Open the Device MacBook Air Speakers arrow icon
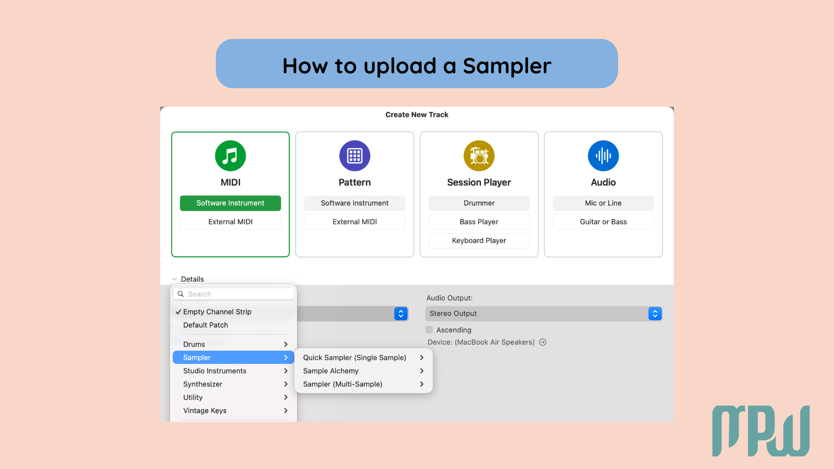The width and height of the screenshot is (834, 469). pyautogui.click(x=543, y=342)
